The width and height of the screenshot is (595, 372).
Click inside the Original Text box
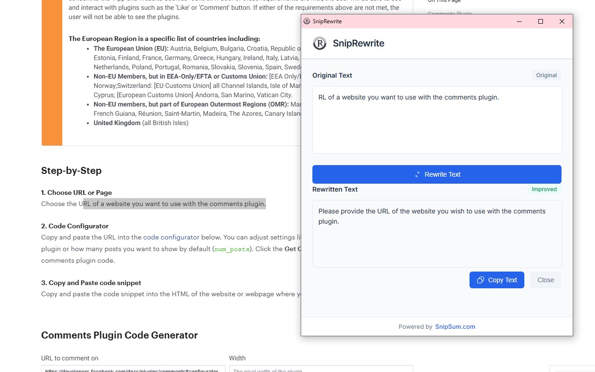click(437, 120)
